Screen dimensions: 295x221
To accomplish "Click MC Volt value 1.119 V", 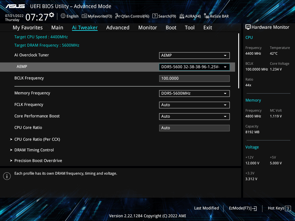I will coord(276,116).
